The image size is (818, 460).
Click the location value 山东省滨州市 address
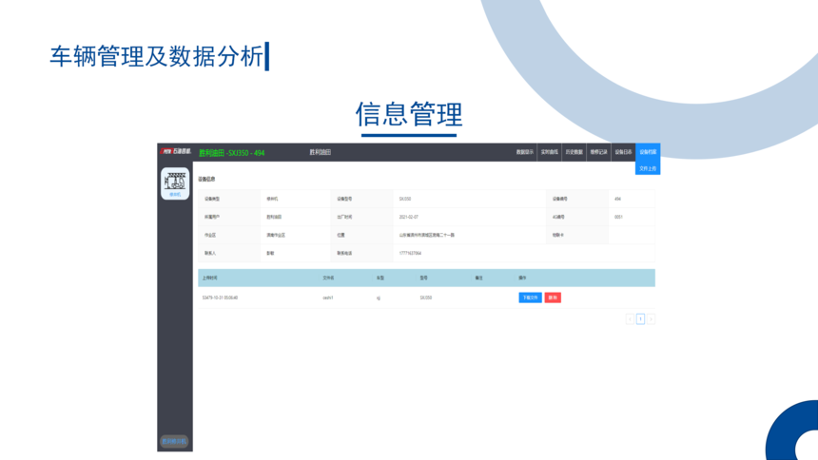(427, 235)
